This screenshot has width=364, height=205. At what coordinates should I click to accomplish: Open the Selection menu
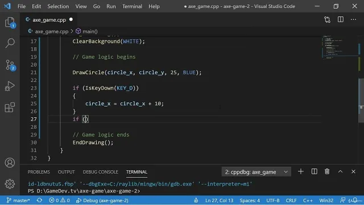tap(58, 6)
